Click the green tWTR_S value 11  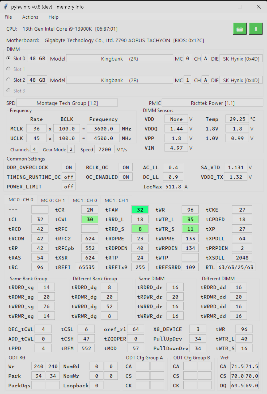click(x=190, y=229)
